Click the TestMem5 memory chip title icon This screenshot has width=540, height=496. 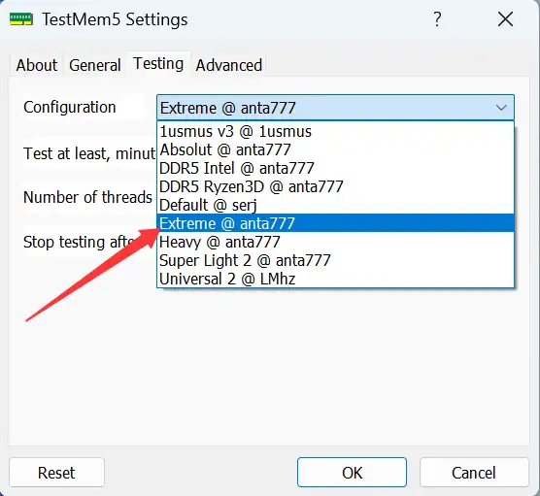point(21,19)
